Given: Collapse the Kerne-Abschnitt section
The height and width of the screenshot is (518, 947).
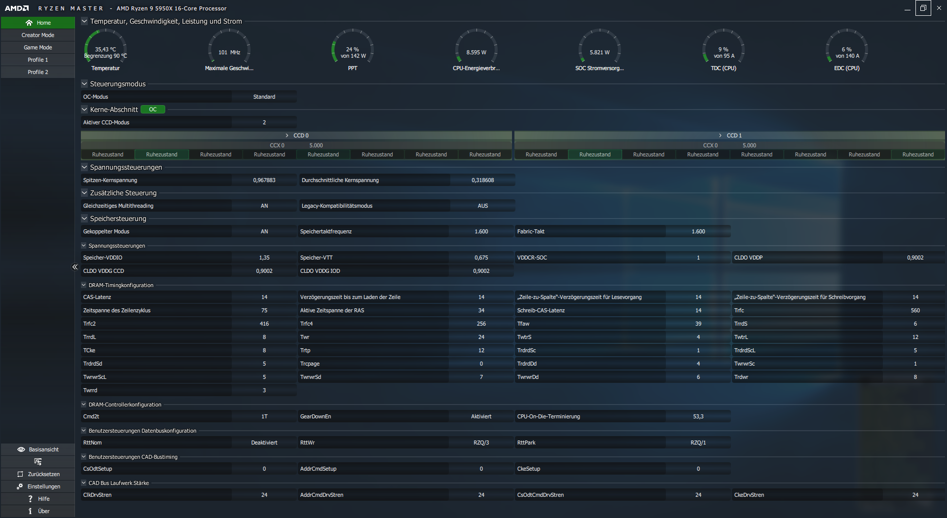Looking at the screenshot, I should pyautogui.click(x=84, y=110).
